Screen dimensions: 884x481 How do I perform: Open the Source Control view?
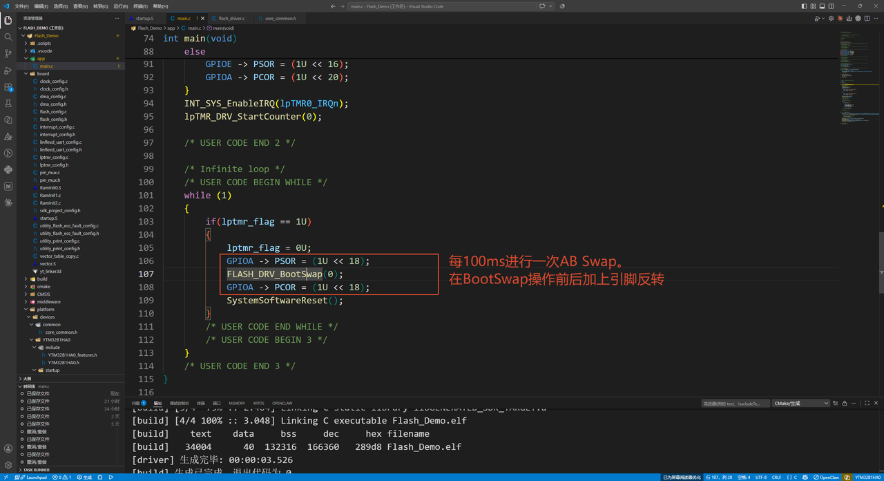pos(8,53)
